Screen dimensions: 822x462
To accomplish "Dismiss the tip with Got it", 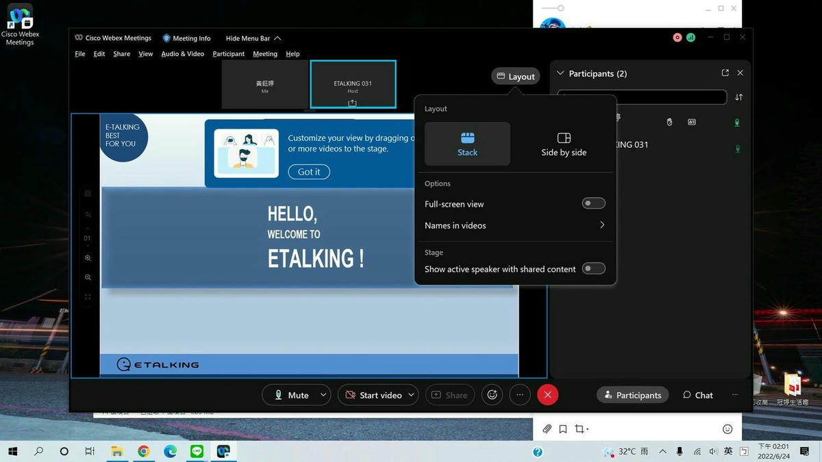I will pos(309,172).
